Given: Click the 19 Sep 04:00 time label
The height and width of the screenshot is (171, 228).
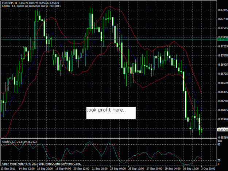Looking at the screenshot, I should pos(63,169).
